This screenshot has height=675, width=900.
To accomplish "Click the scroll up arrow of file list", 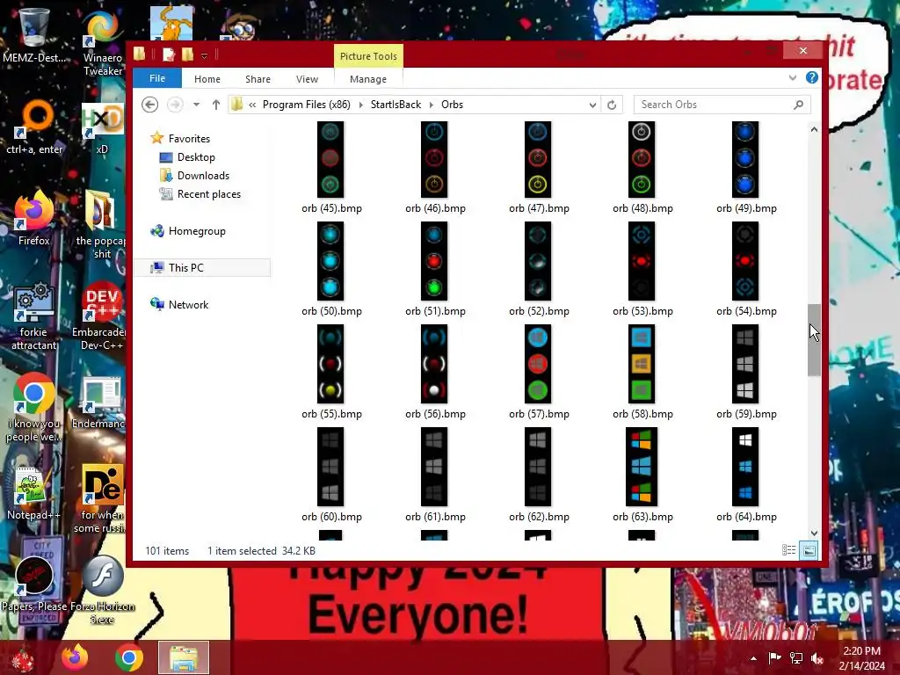I will [x=814, y=130].
